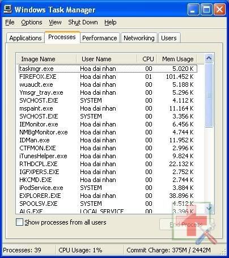Select the mspaint.exe process
The height and width of the screenshot is (258, 229).
108,108
